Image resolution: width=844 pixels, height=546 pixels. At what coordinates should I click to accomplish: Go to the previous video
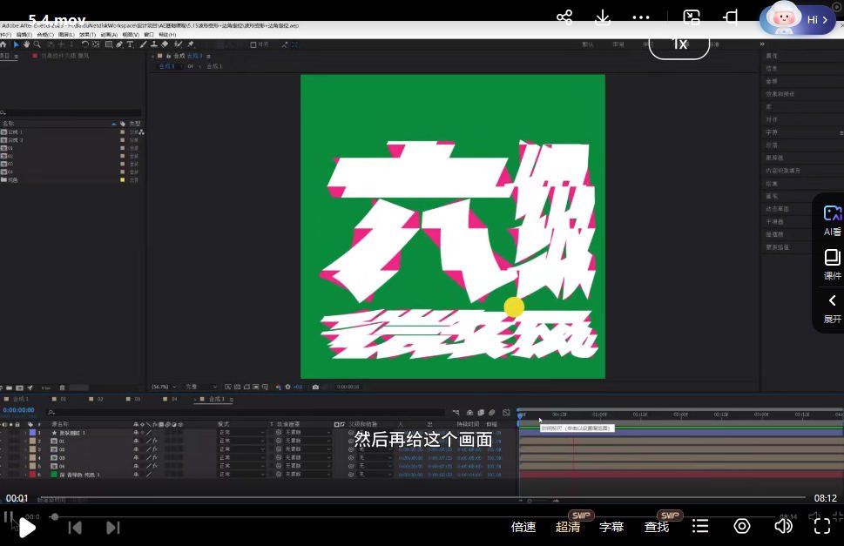click(x=76, y=527)
